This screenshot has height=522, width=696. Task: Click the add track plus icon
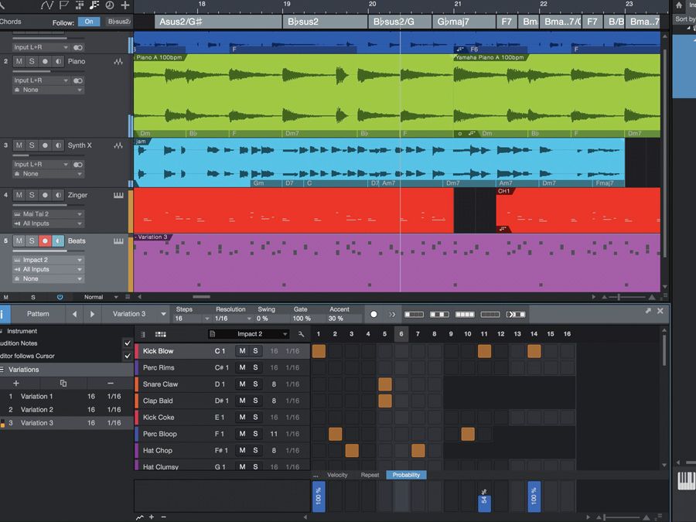tap(125, 5)
